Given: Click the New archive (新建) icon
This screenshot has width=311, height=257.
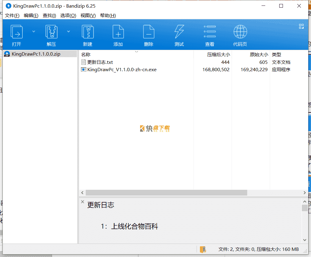Looking at the screenshot, I should [88, 31].
